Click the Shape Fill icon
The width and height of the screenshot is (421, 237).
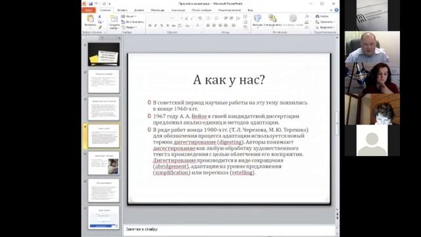pyautogui.click(x=307, y=16)
